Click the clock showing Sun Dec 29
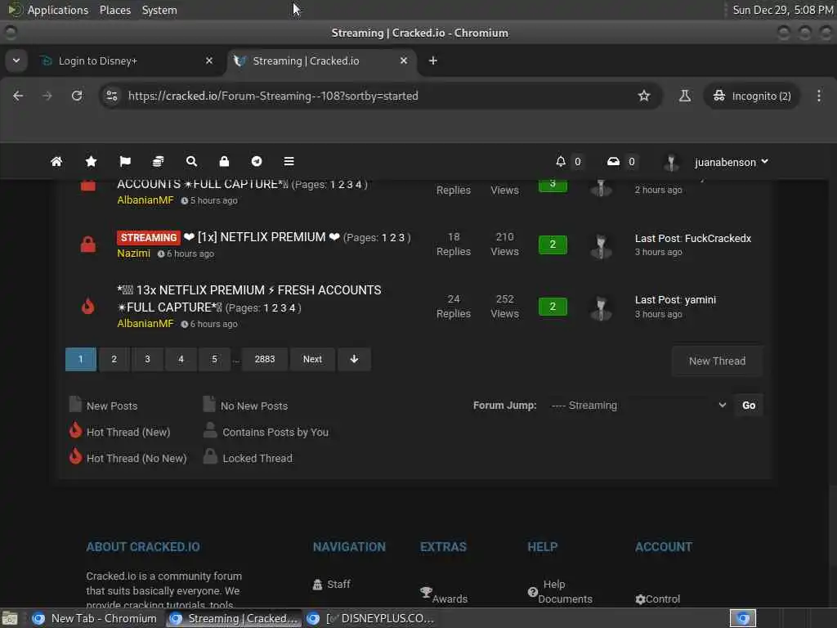The image size is (837, 628). coord(782,10)
